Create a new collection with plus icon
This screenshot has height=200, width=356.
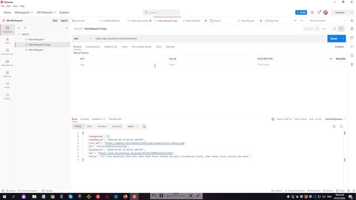pyautogui.click(x=19, y=28)
